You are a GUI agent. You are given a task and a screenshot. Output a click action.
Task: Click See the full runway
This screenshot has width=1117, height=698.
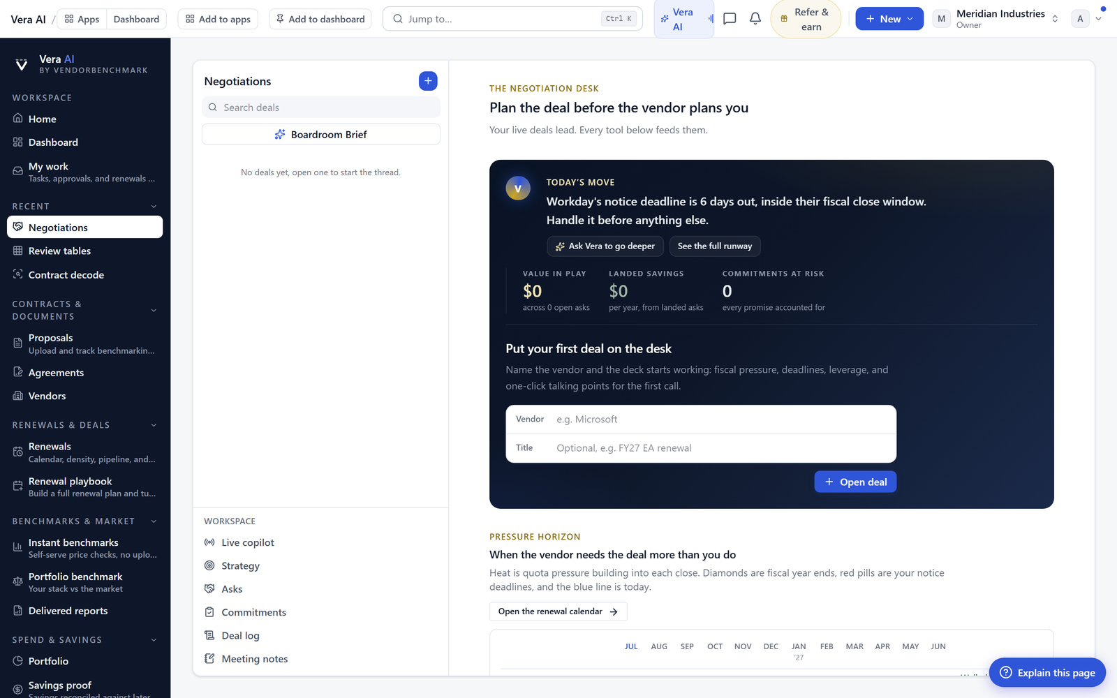coord(715,246)
